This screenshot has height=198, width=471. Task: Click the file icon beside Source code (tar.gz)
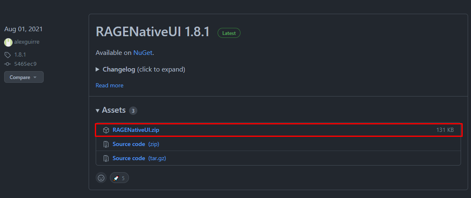tap(106, 158)
